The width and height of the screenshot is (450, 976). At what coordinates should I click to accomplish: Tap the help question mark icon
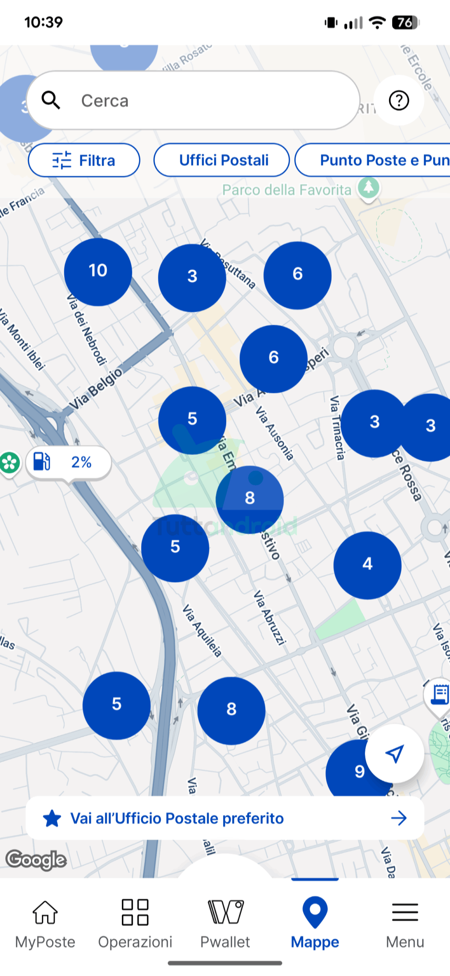coord(399,101)
